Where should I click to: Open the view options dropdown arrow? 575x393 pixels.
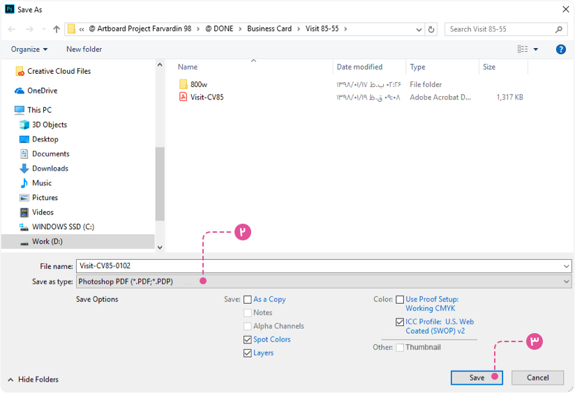[536, 49]
